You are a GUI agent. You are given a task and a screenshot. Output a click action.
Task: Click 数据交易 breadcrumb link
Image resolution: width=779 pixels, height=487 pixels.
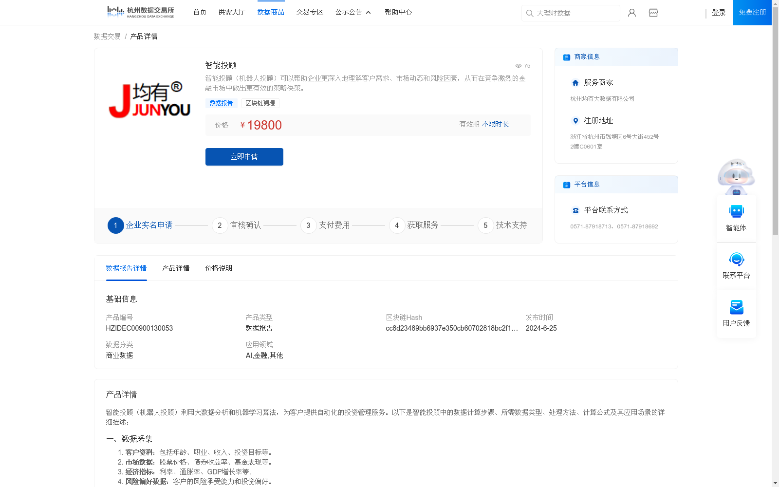(107, 37)
